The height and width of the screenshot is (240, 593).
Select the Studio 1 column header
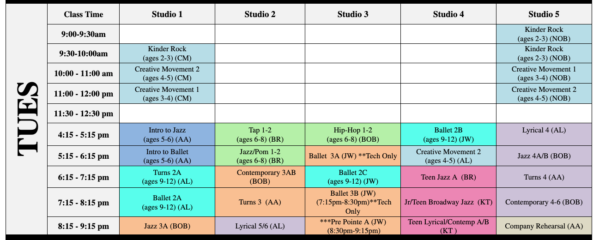pos(167,14)
